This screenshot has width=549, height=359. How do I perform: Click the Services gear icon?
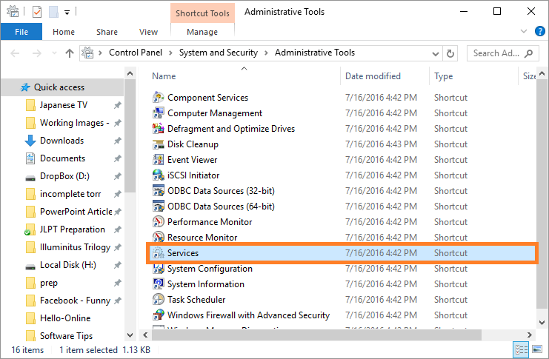point(159,253)
